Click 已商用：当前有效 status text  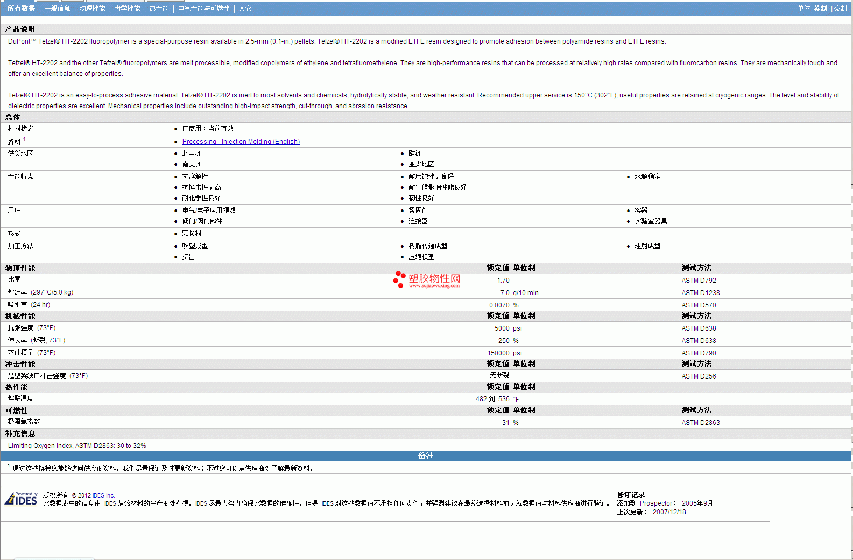208,129
